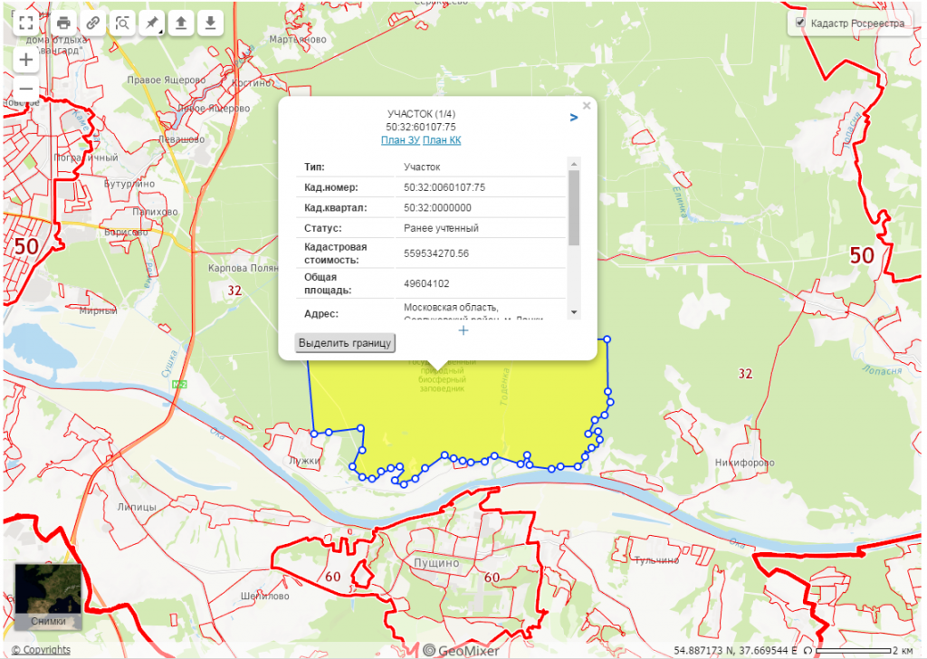Select the zoom-to-area magnifier tool

[x=123, y=23]
